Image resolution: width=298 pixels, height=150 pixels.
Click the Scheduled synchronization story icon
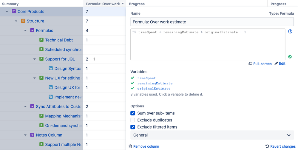pos(41,50)
